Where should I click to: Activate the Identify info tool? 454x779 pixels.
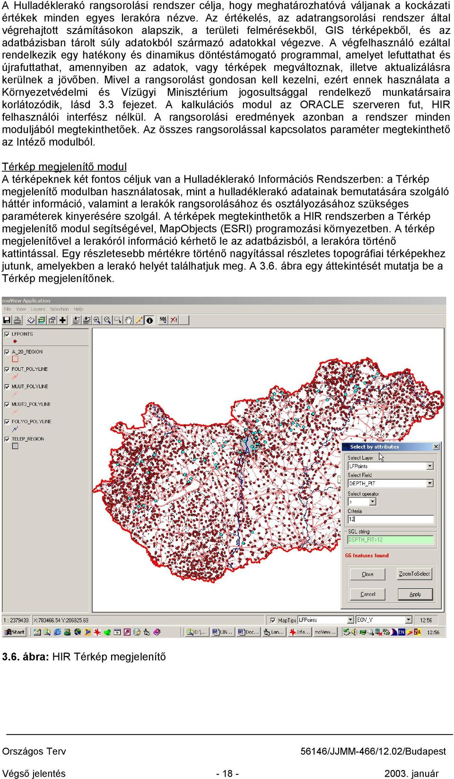(149, 320)
